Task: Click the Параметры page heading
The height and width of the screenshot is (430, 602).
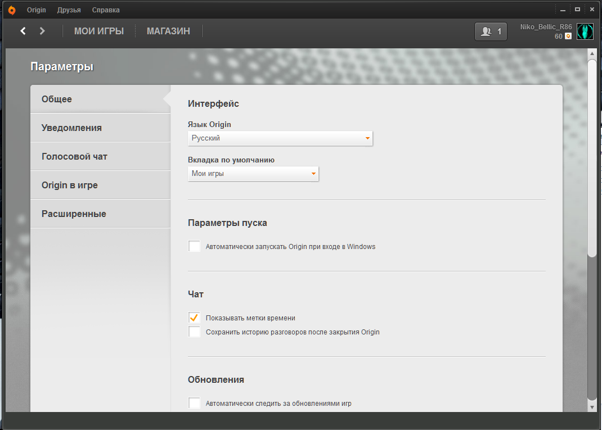Action: tap(62, 67)
